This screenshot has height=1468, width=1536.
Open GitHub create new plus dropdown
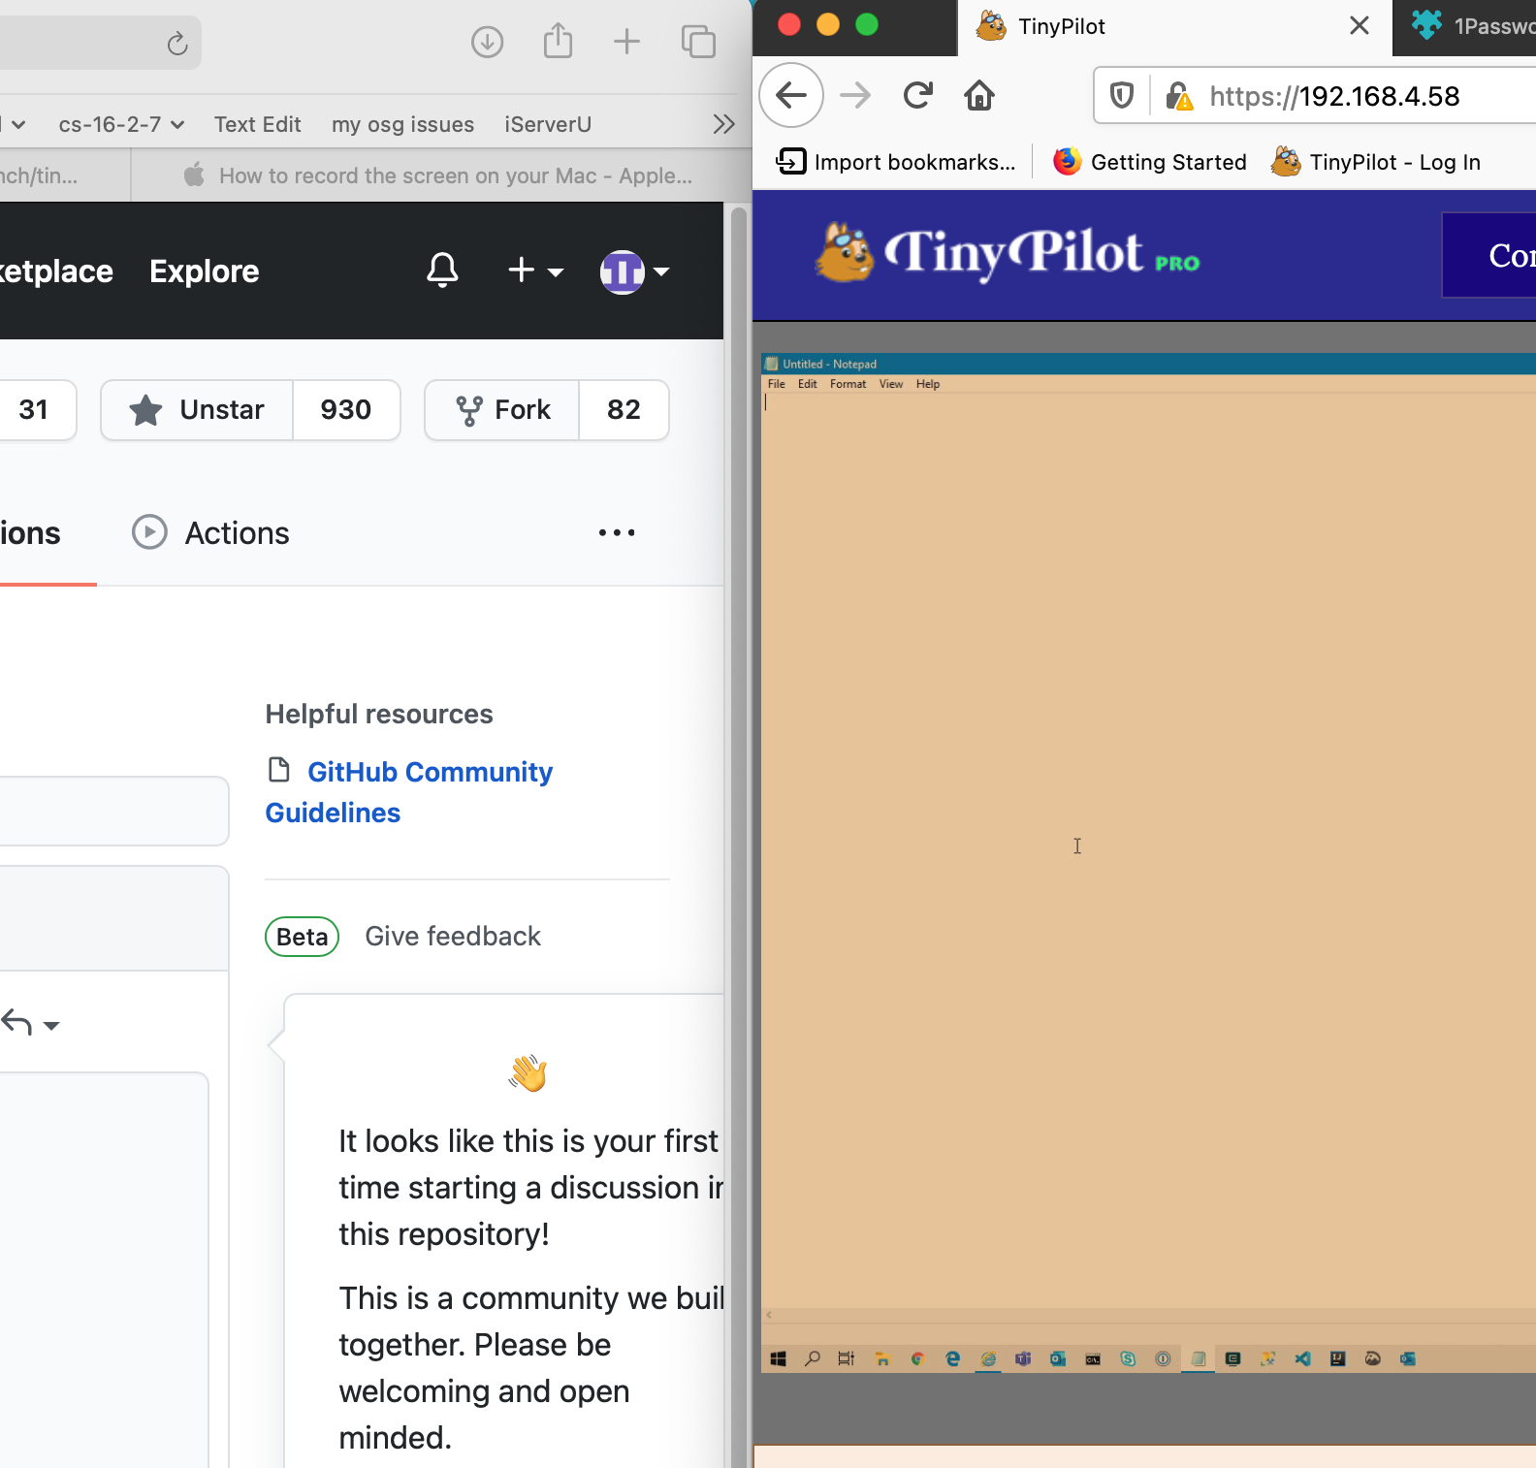536,271
